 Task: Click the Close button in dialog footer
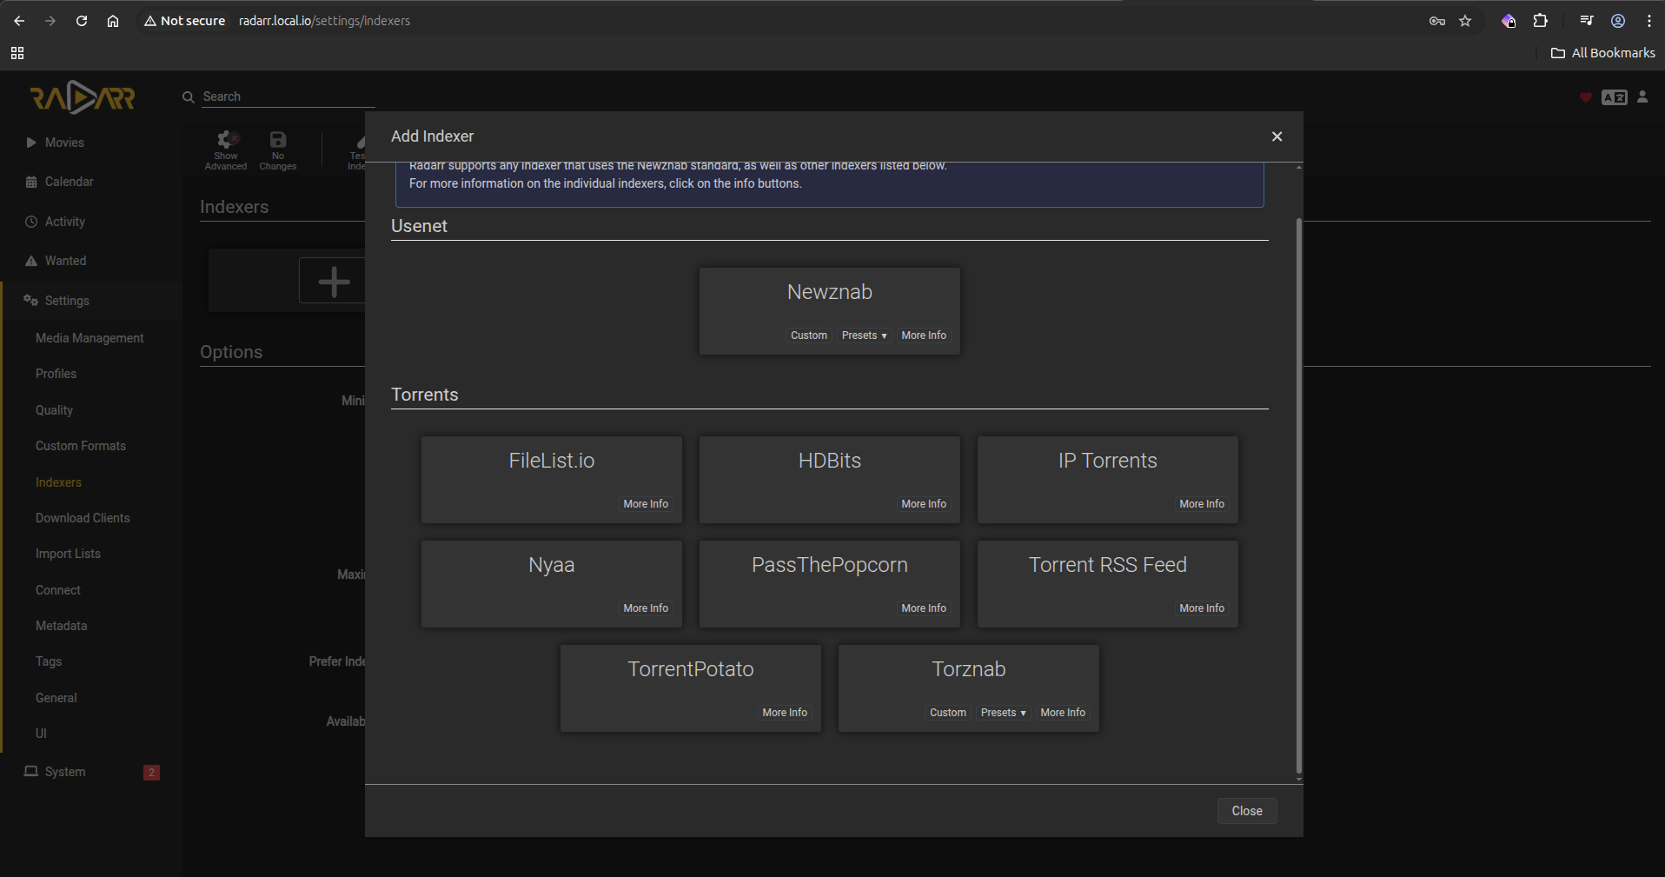click(1247, 811)
